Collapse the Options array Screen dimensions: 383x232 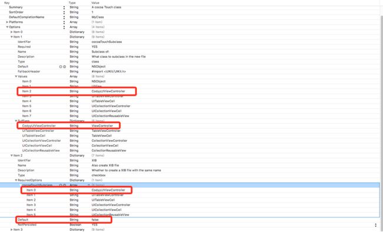click(x=7, y=27)
